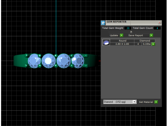Click the Total Gem Count label

(x=143, y=28)
